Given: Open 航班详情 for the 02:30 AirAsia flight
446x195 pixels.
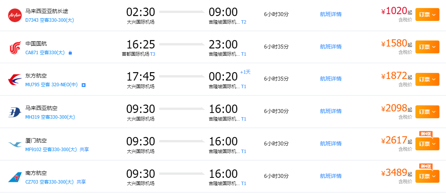Looking at the screenshot, I should [331, 15].
